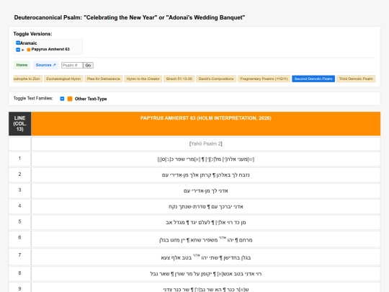The image size is (389, 292).
Task: Open the Hymn to the Creator tab
Action: point(143,79)
